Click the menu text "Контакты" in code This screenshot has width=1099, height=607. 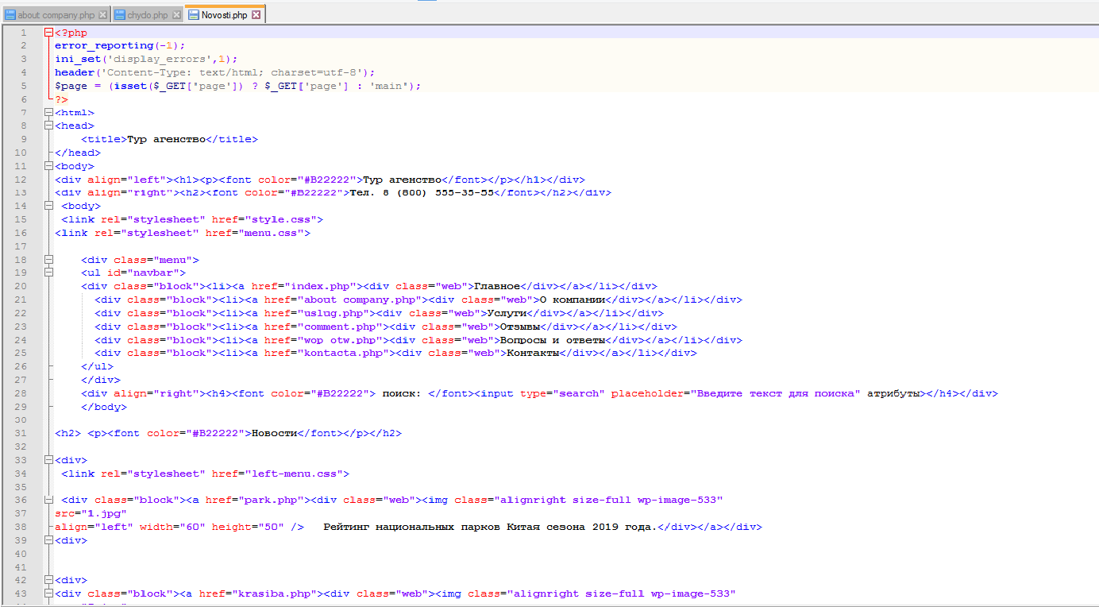coord(533,353)
